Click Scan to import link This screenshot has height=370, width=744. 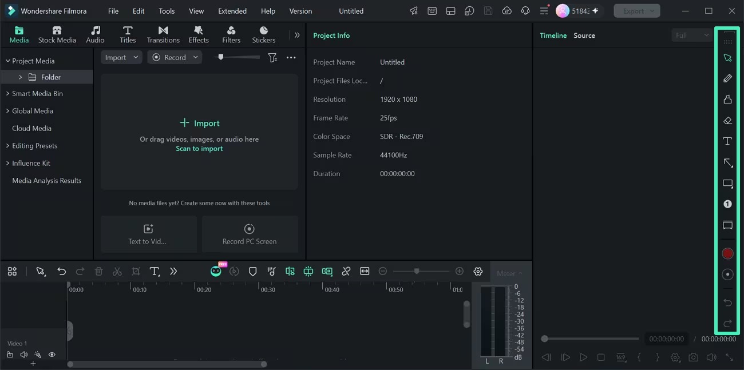(x=199, y=149)
